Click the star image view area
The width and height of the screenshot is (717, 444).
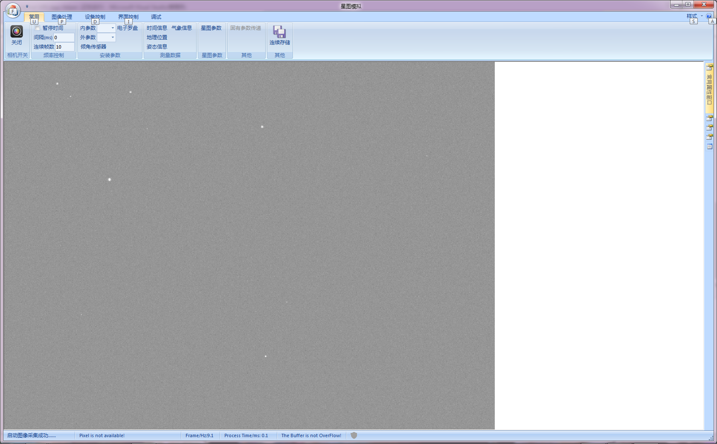click(x=249, y=245)
